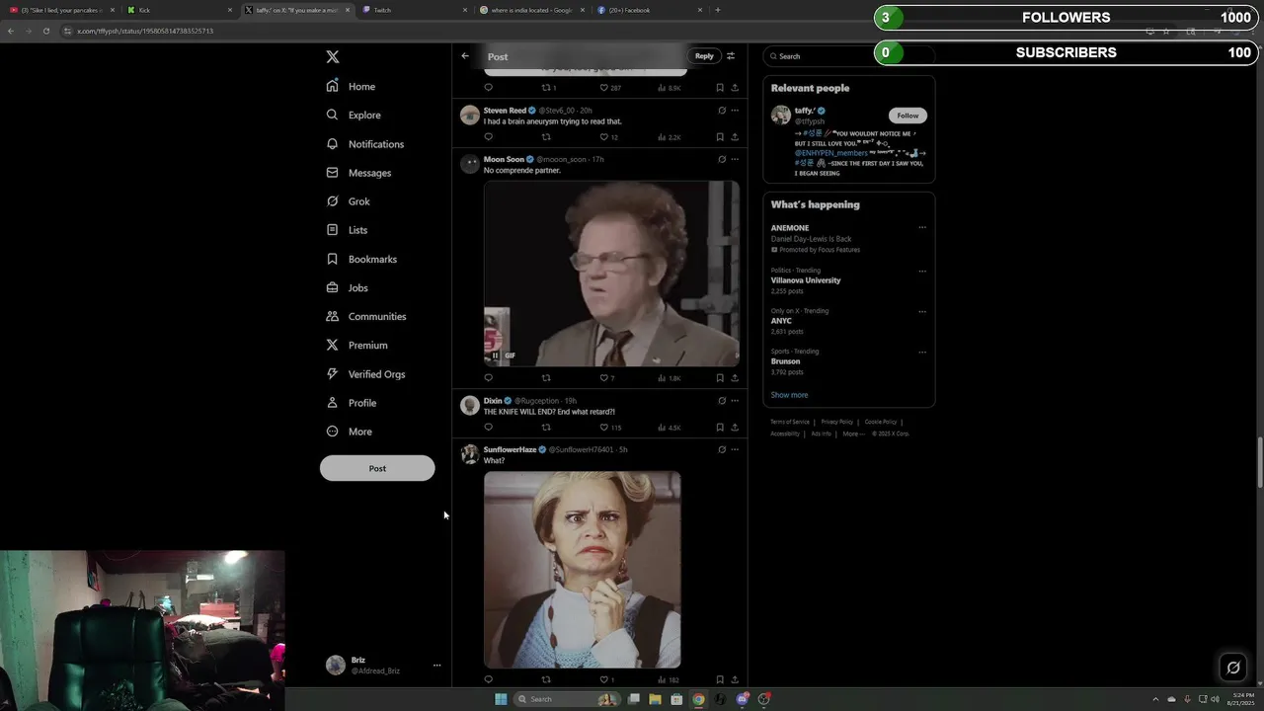Repost Steven Reed's reply

click(x=546, y=137)
